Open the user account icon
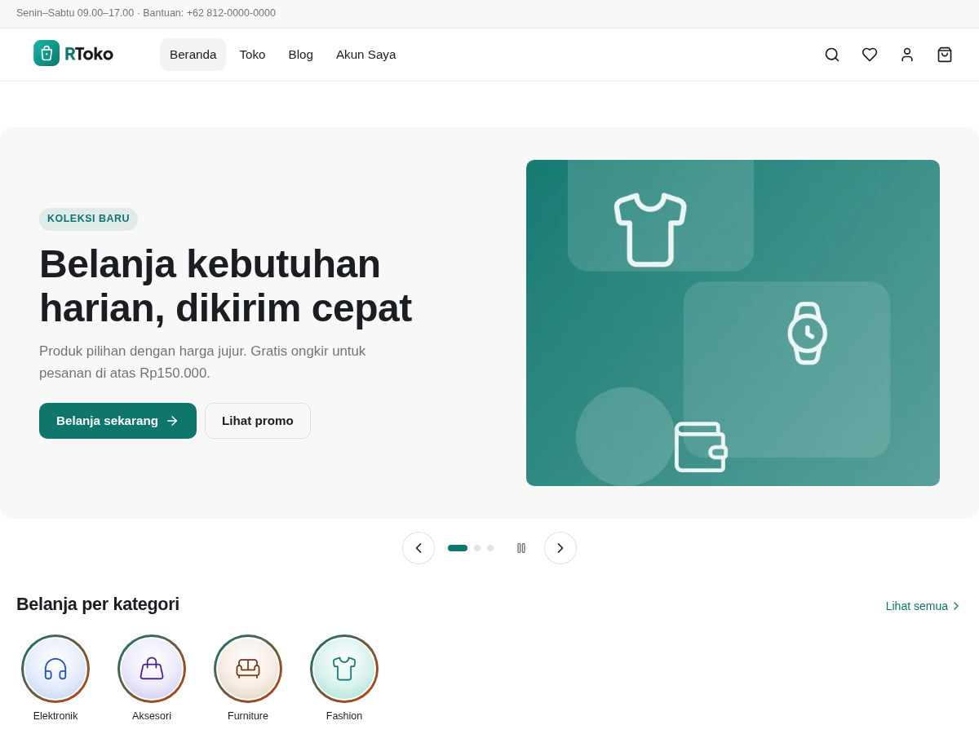This screenshot has width=979, height=734. [907, 55]
